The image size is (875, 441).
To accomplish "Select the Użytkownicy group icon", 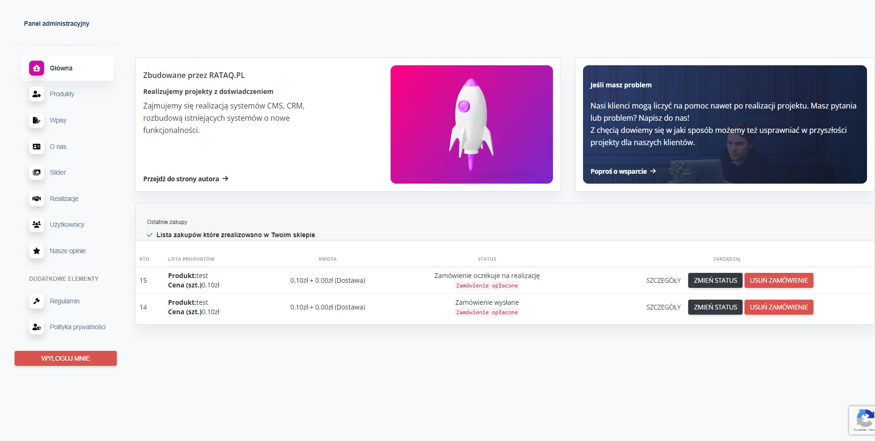I will 37,224.
